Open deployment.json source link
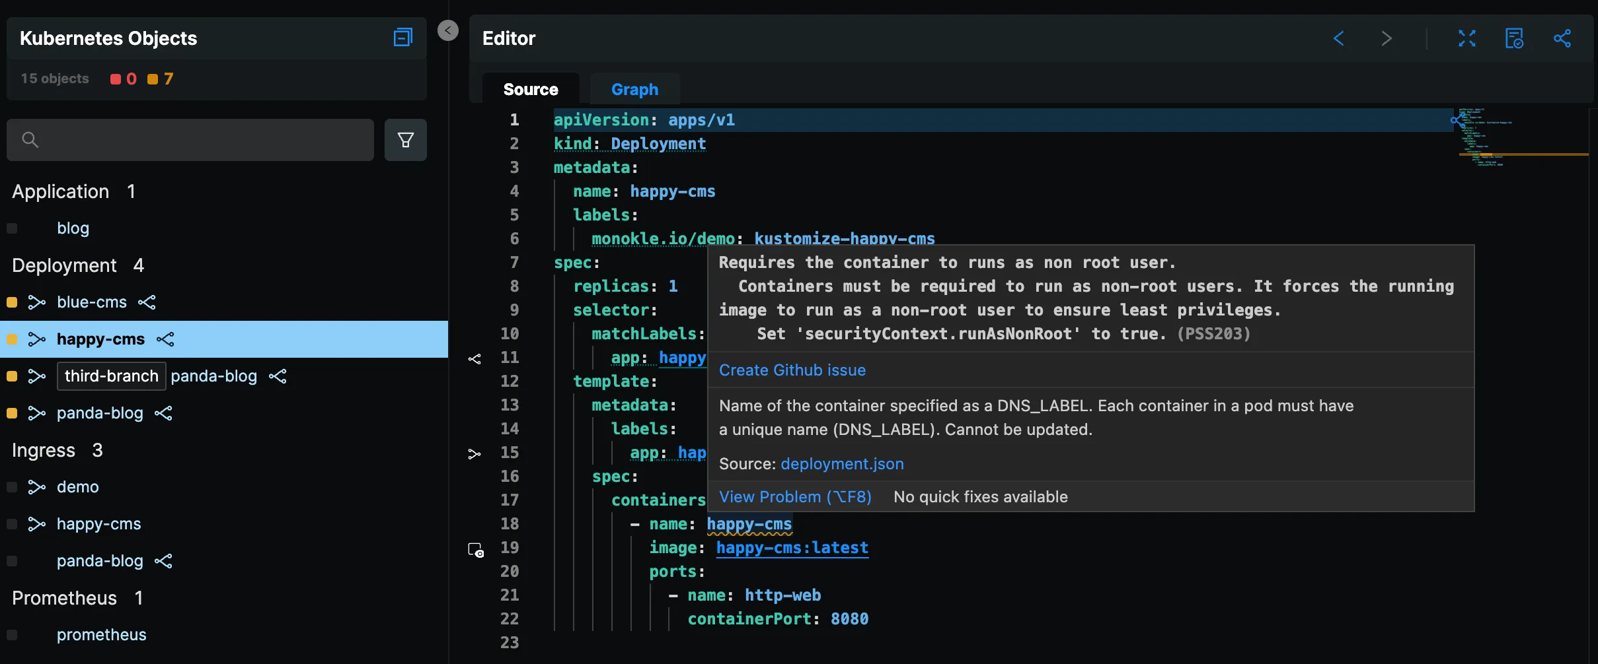Screen dimensions: 1598x664 pos(841,464)
